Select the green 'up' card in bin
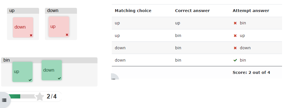The height and width of the screenshot is (108, 293). (22, 72)
